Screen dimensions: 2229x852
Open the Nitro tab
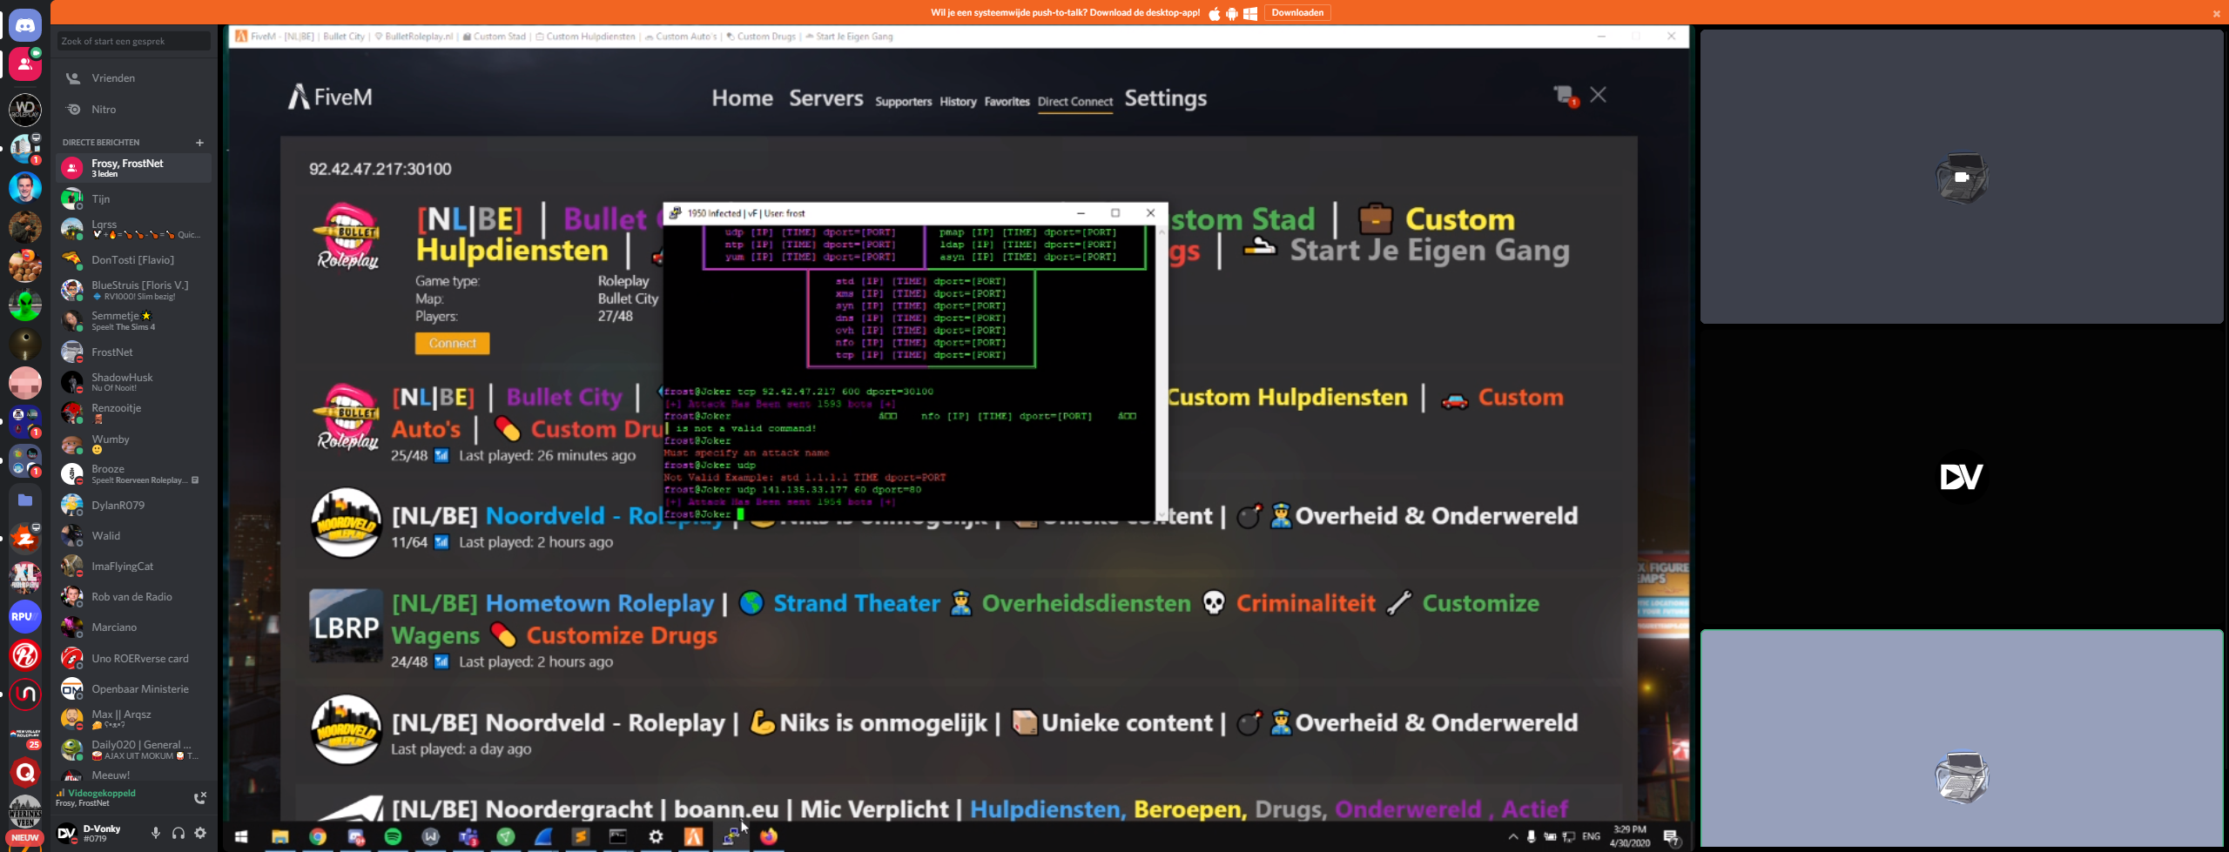(104, 110)
